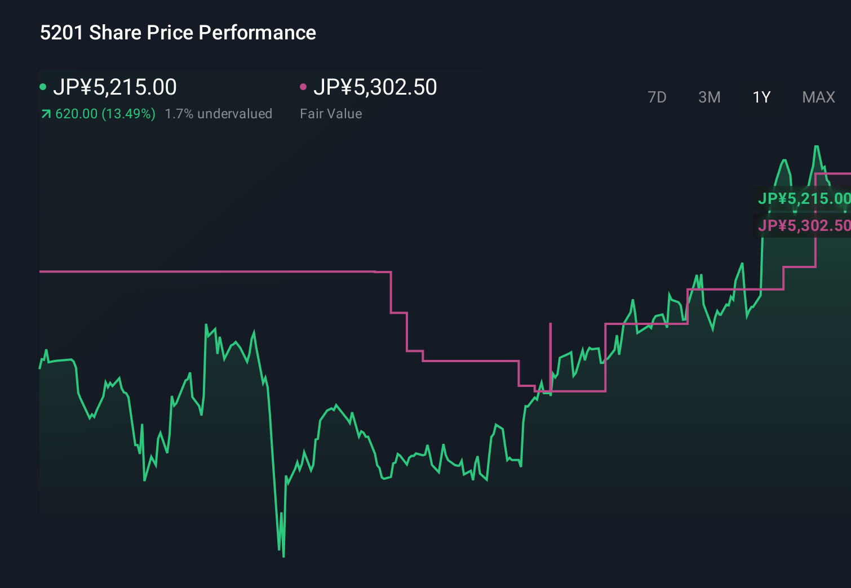Expand the 7D time range option
This screenshot has height=588, width=851.
(657, 97)
